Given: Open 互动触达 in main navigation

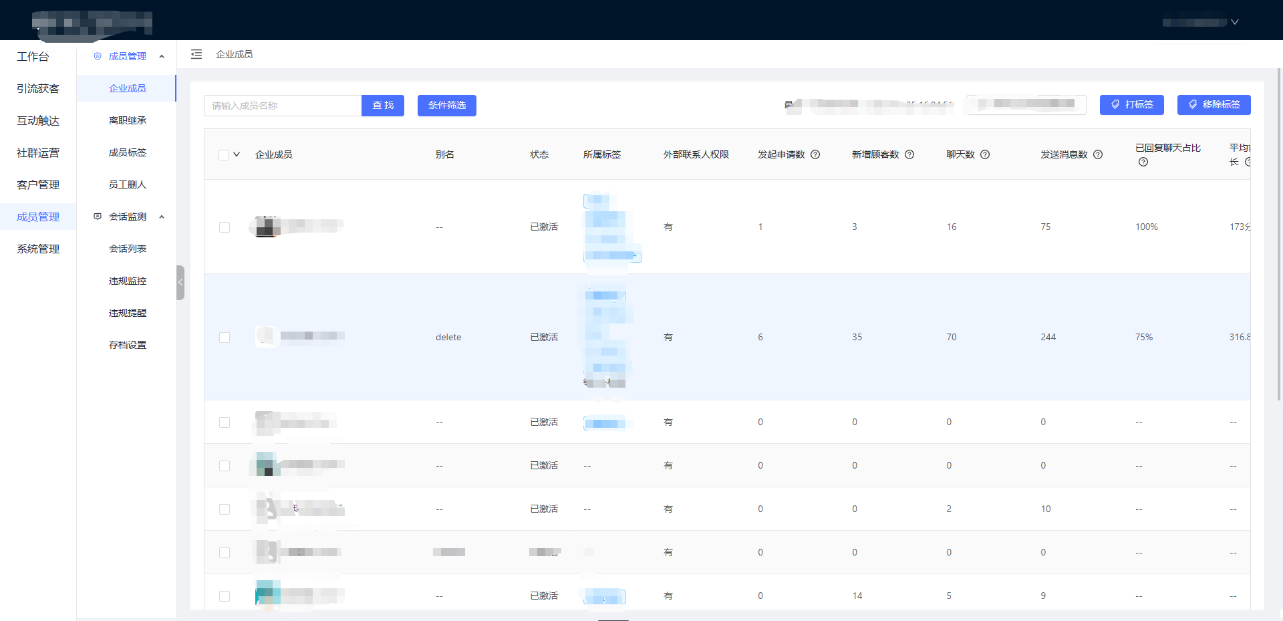Looking at the screenshot, I should click(38, 121).
